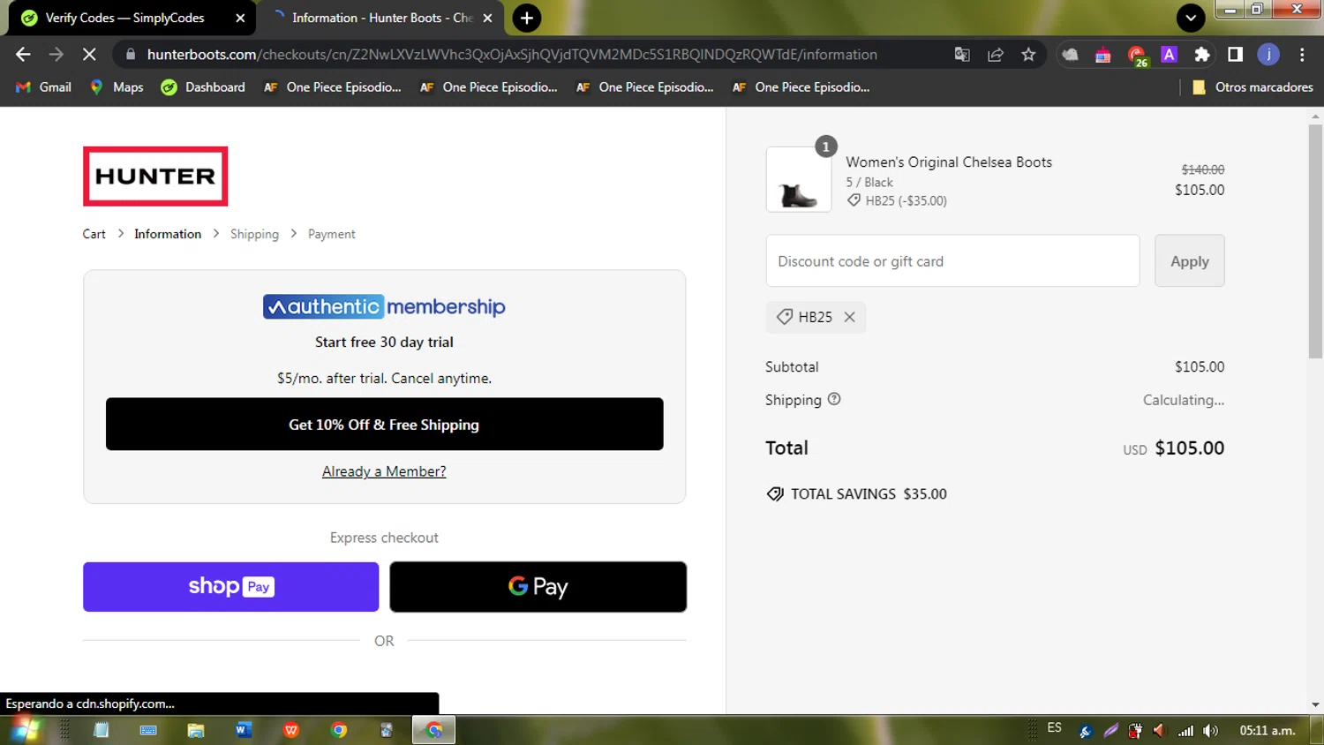Click the Already a Member link
This screenshot has width=1324, height=745.
pos(384,471)
